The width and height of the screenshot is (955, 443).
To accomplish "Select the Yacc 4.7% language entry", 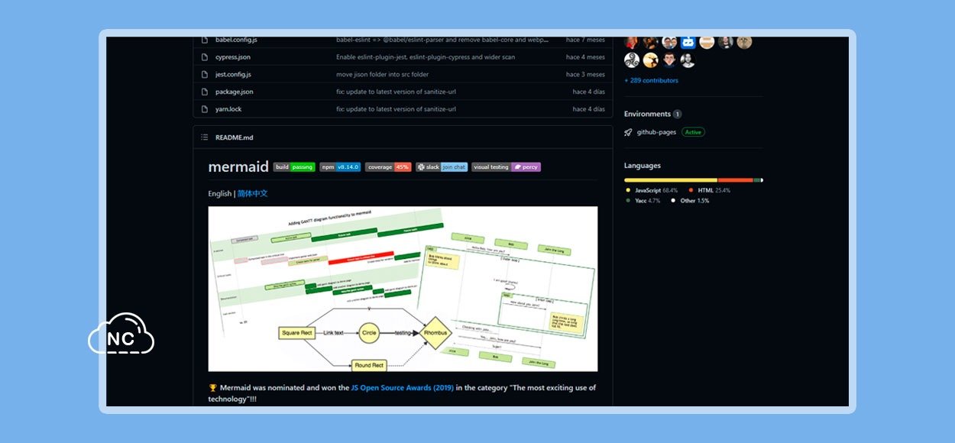I will point(643,201).
